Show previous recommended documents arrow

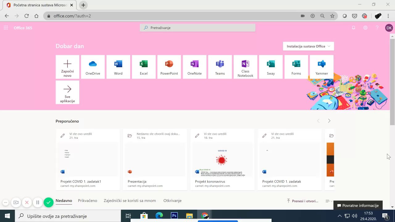tap(318, 121)
